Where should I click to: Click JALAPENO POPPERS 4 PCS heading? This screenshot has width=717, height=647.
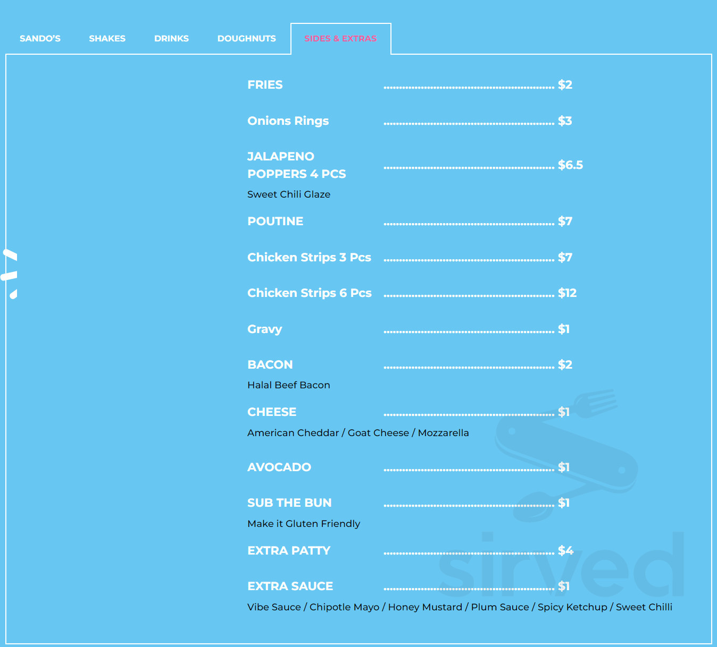click(296, 165)
